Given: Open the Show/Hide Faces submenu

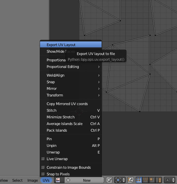Looking at the screenshot, I should point(71,51).
